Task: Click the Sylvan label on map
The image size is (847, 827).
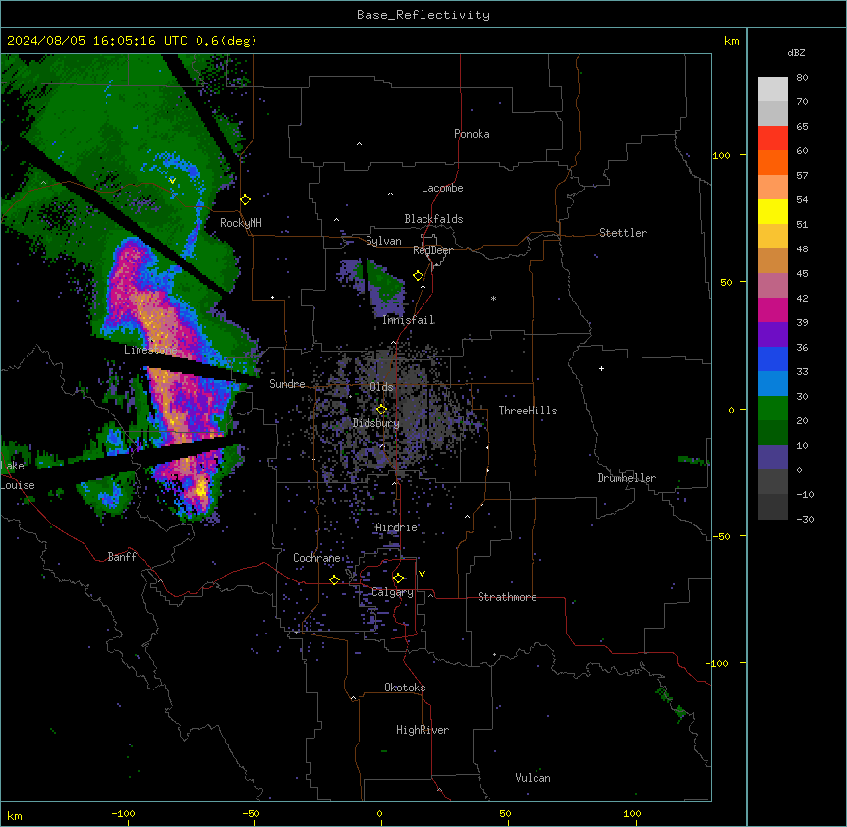Action: point(383,241)
